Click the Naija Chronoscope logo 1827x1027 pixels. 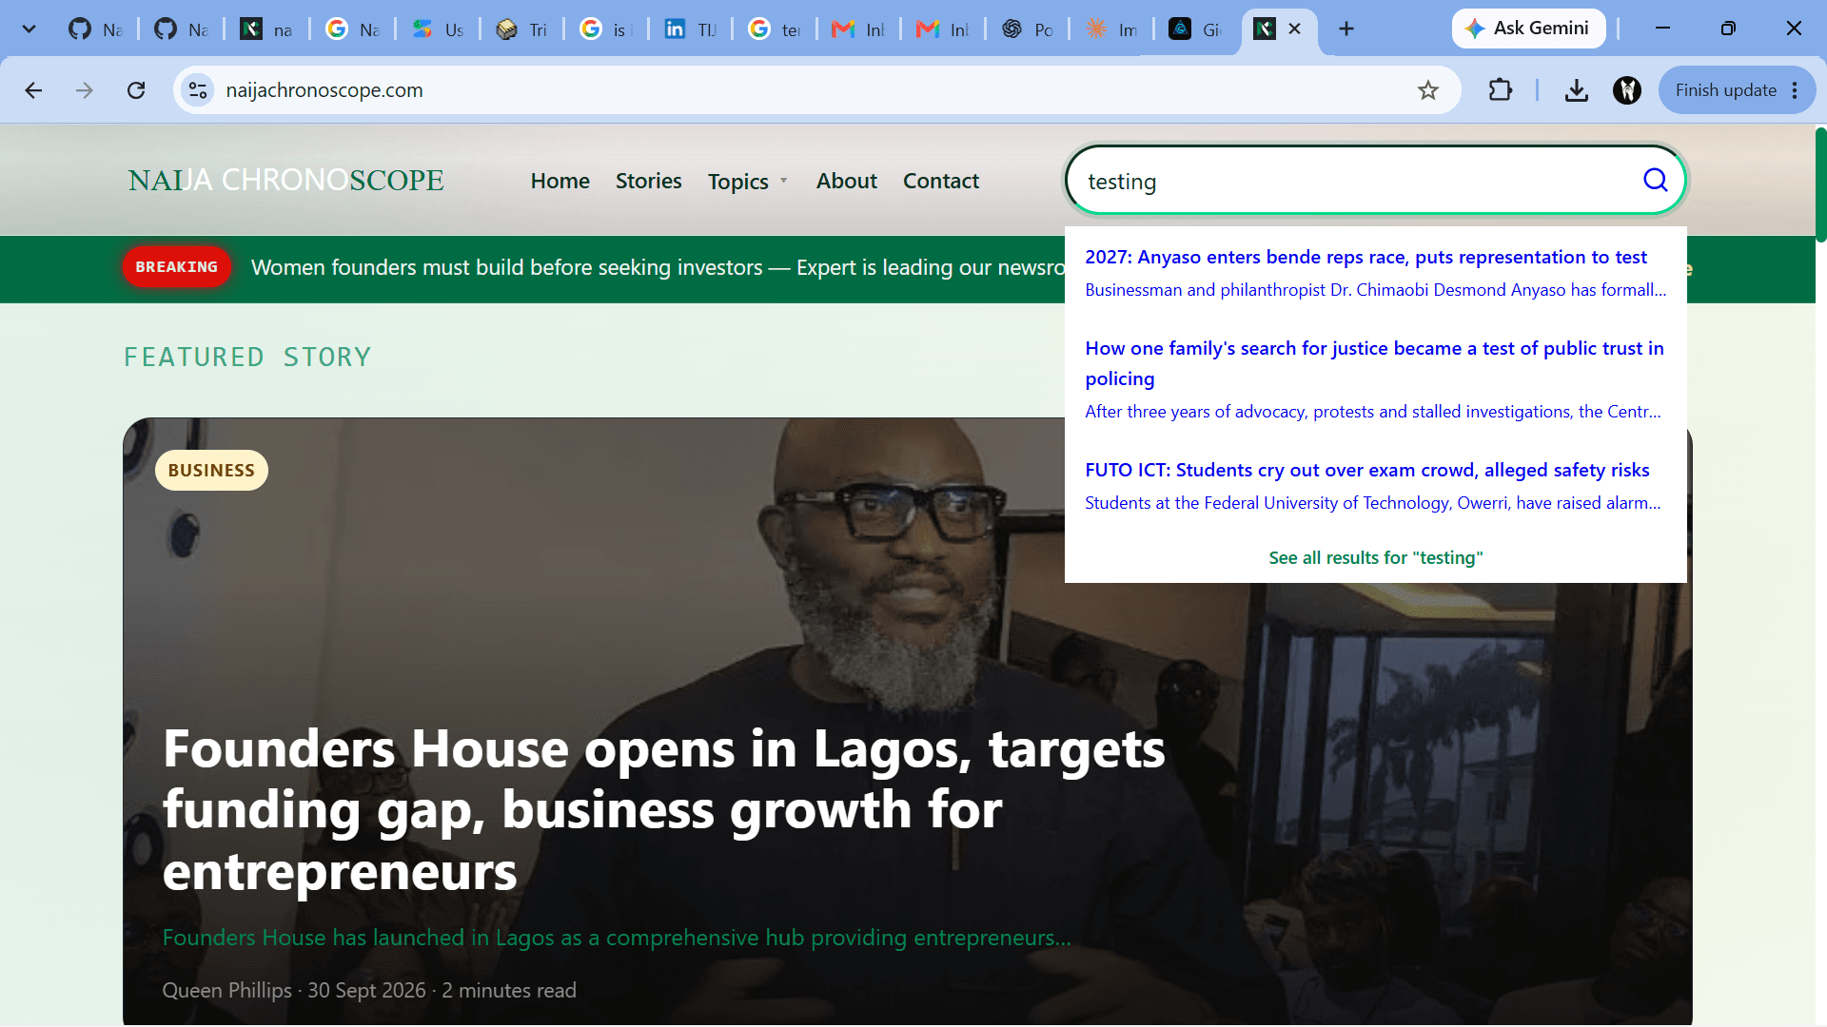click(x=285, y=180)
